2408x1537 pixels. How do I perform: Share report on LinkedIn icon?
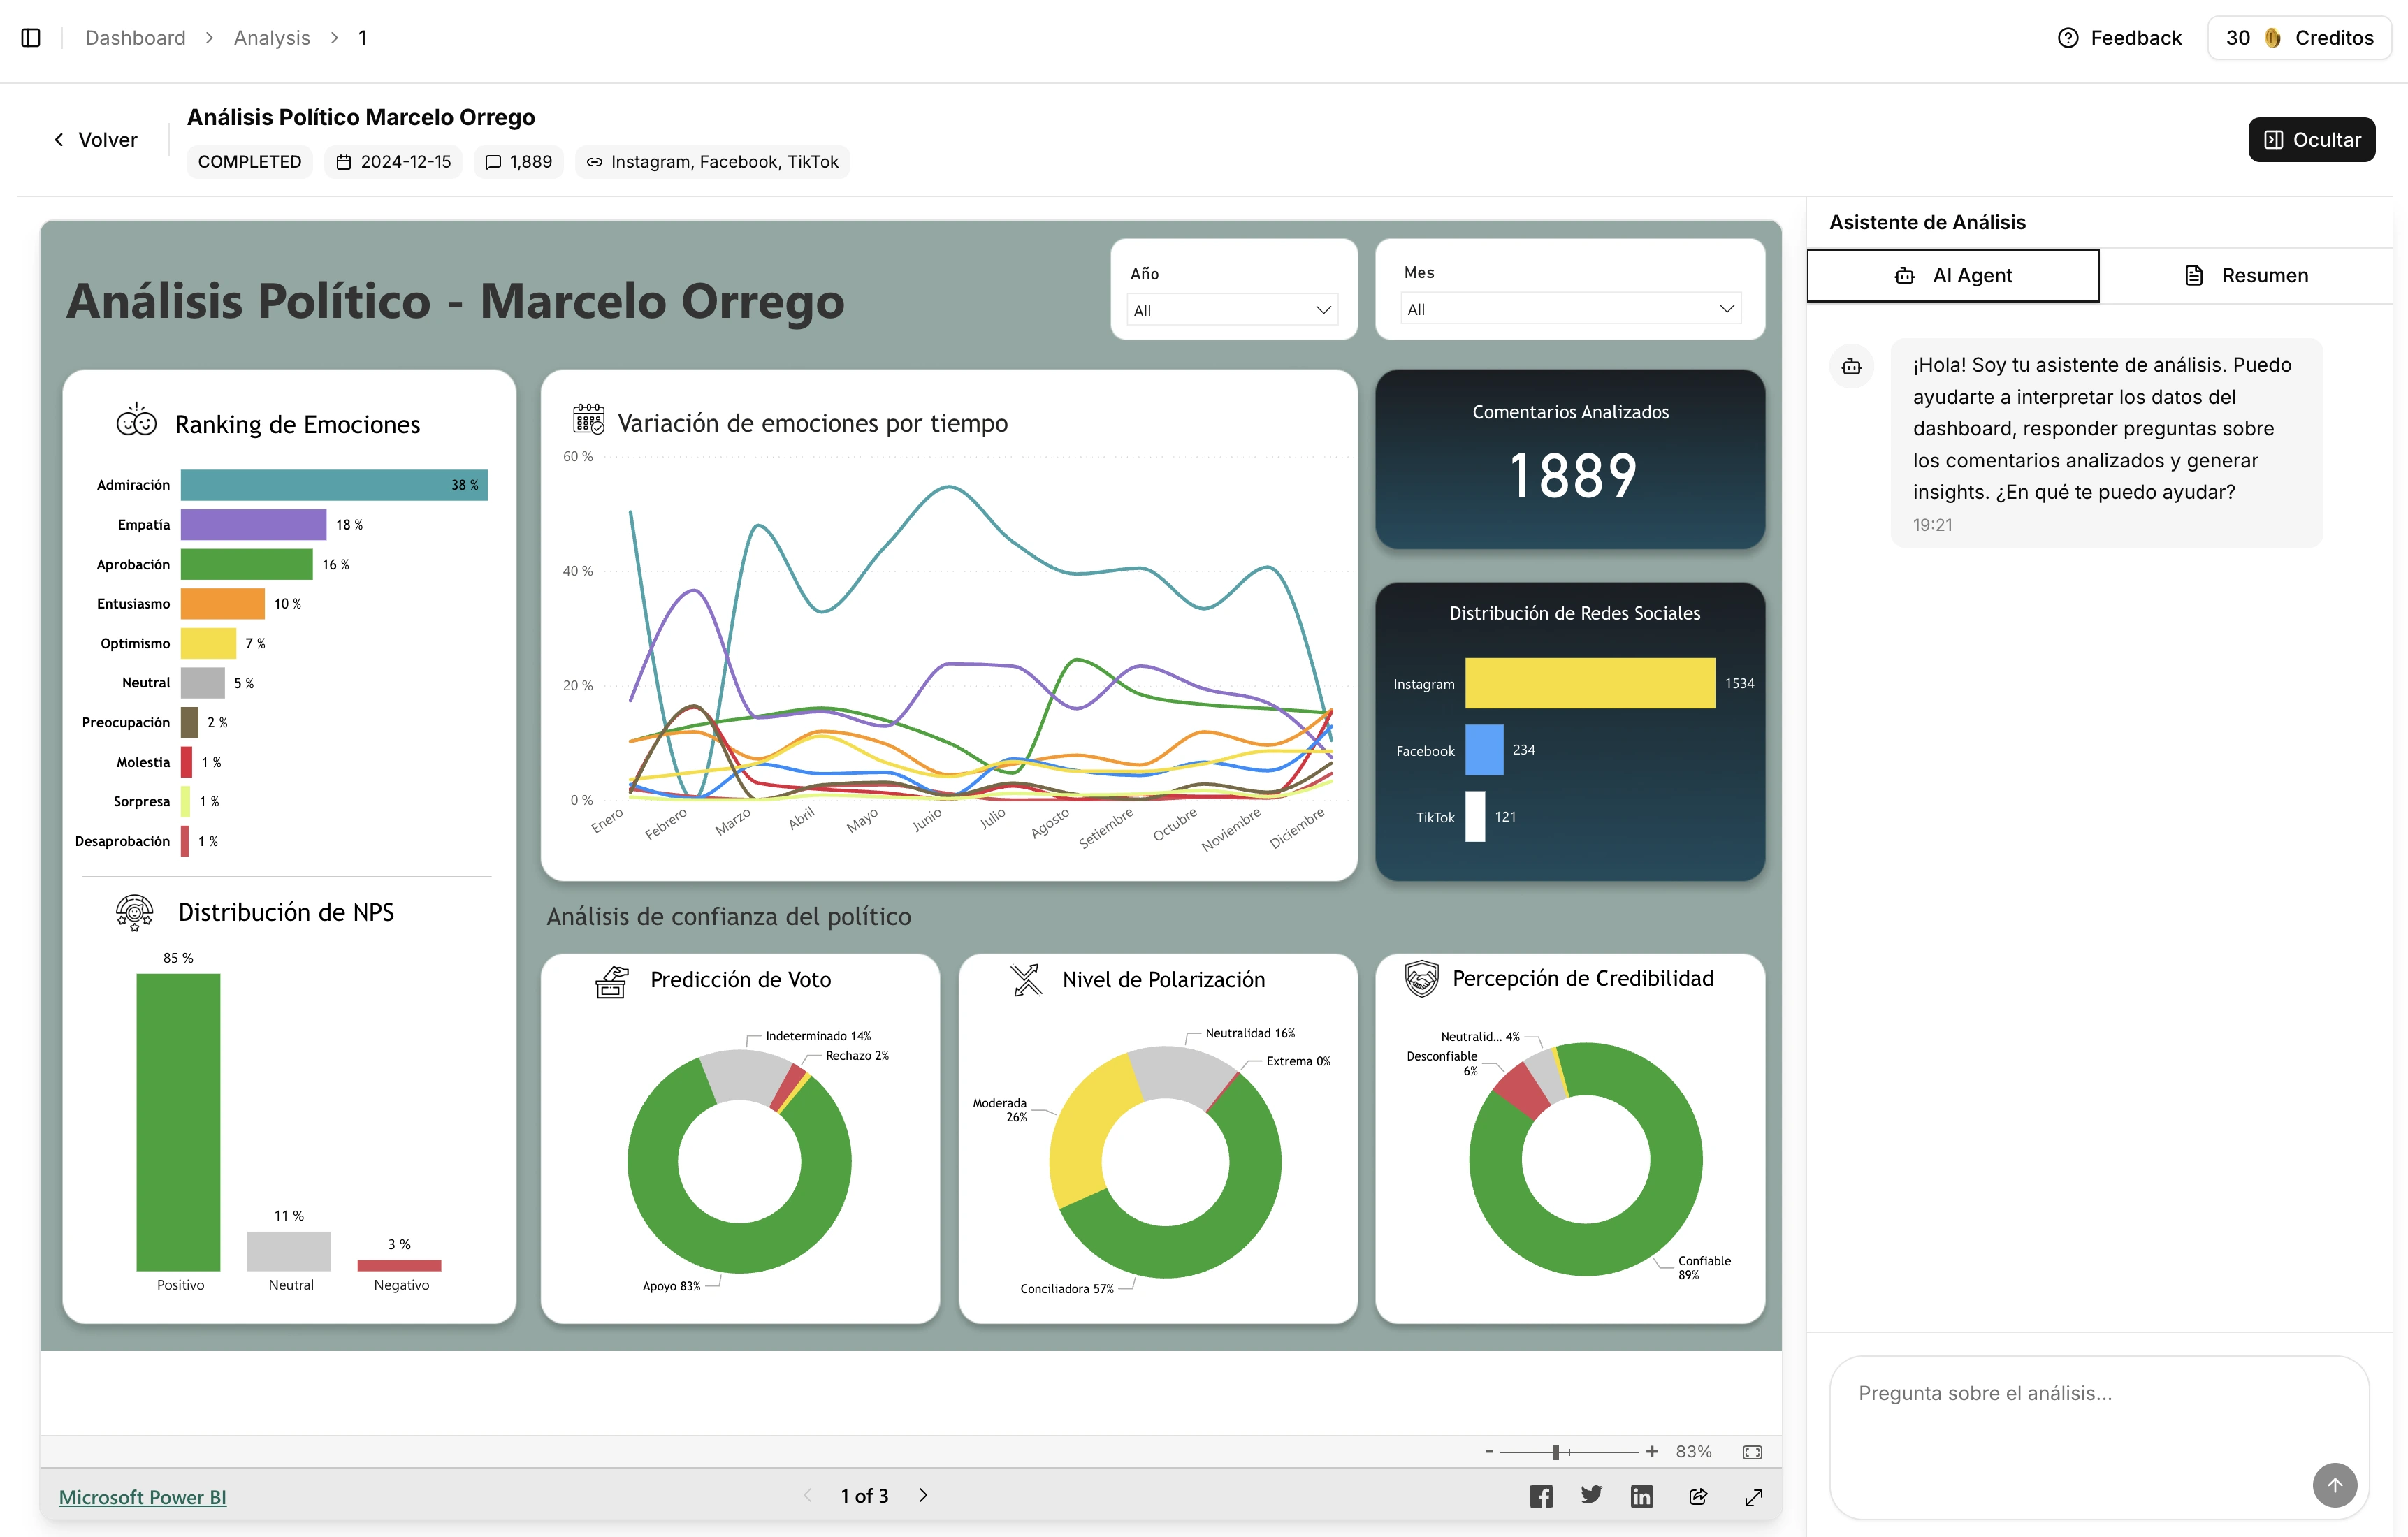pos(1642,1496)
